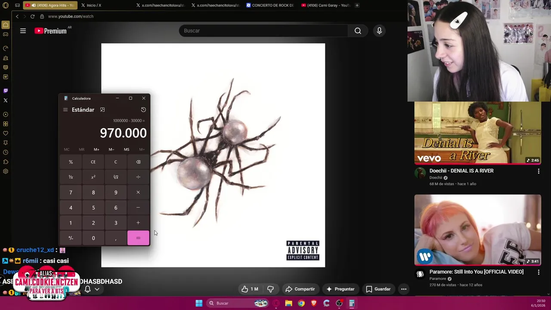Clear the calculator with the C key
This screenshot has height=310, width=551.
(x=115, y=162)
